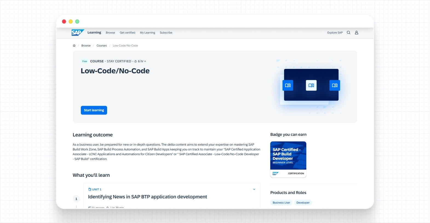The width and height of the screenshot is (430, 223).
Task: Open the search magnifier icon
Action: tap(348, 33)
